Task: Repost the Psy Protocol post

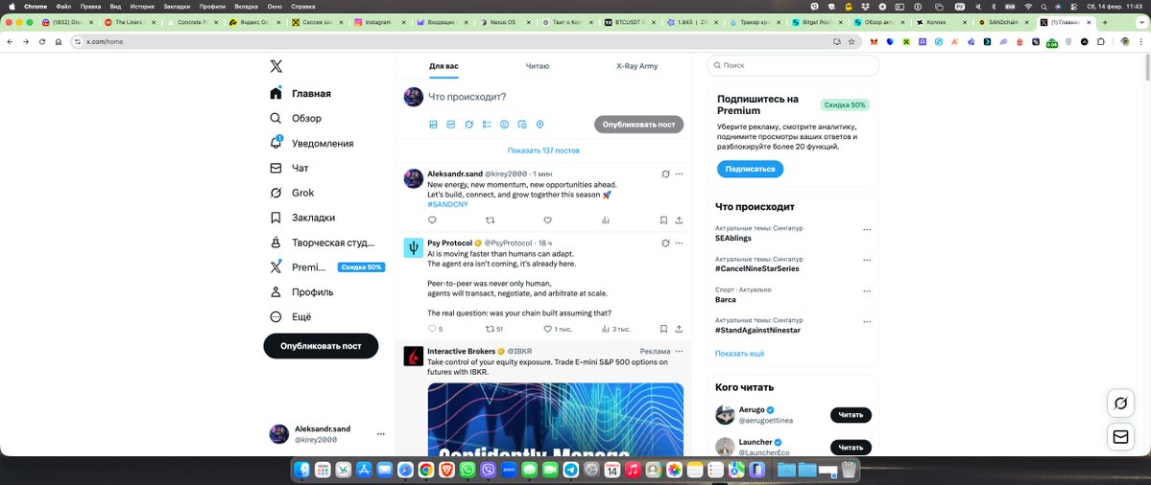Action: coord(491,329)
